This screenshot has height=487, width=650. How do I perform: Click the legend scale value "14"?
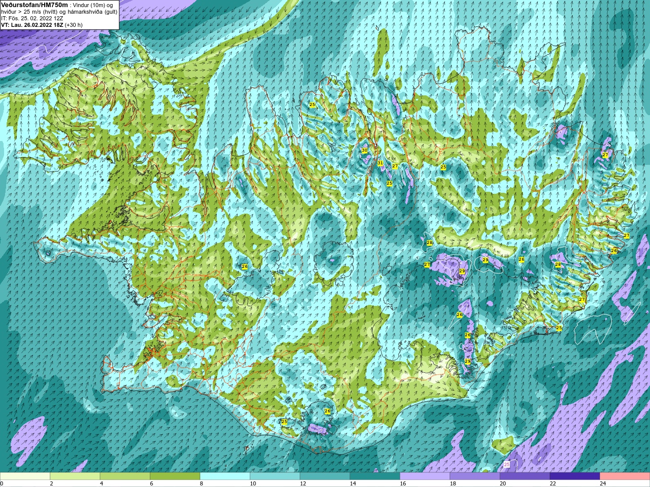point(353,483)
